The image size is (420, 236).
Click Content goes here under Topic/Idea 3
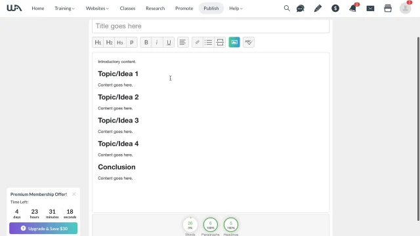pos(115,131)
